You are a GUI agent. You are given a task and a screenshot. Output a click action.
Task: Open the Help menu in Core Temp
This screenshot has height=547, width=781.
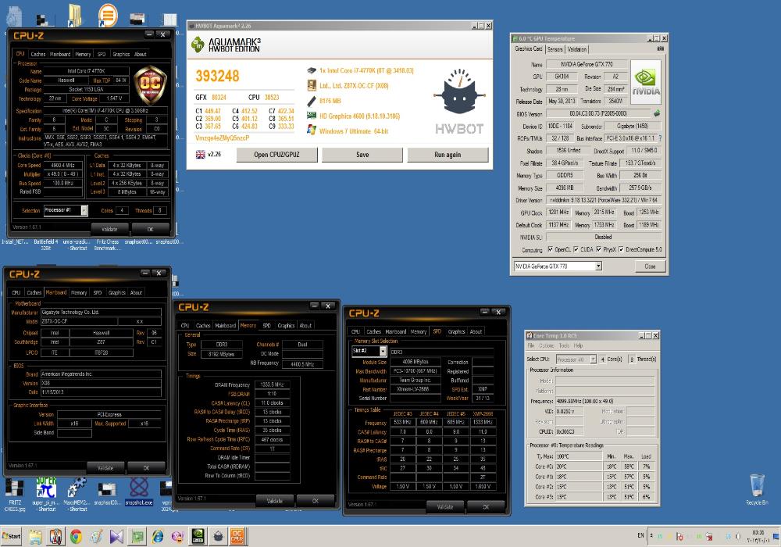pyautogui.click(x=578, y=345)
